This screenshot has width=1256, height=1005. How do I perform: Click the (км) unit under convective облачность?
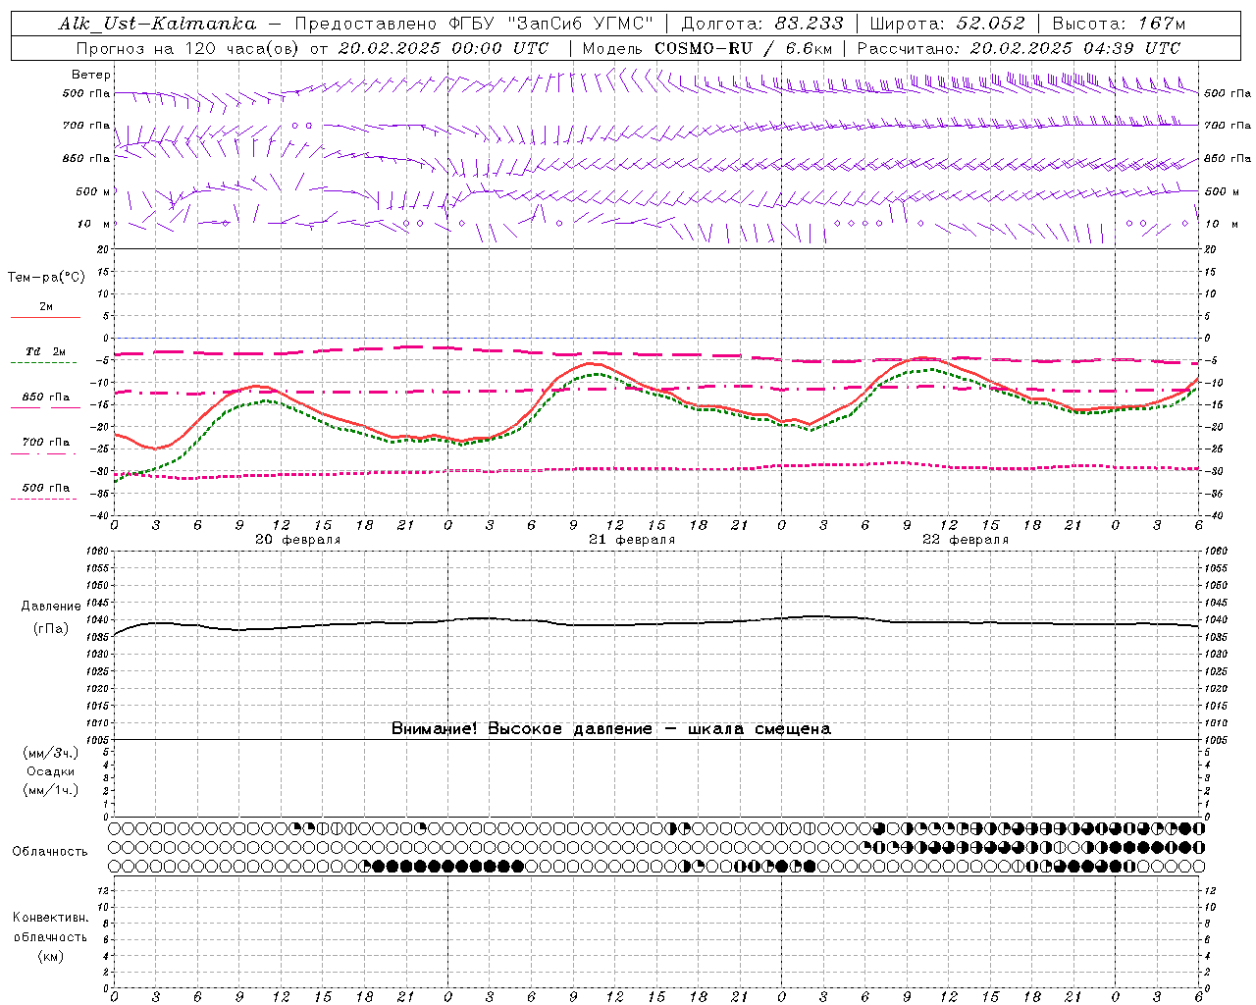(x=50, y=956)
